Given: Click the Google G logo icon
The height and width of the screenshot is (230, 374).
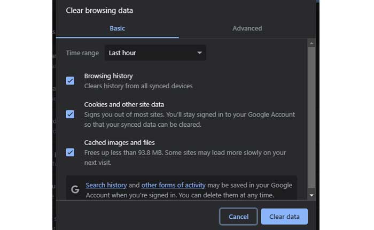Looking at the screenshot, I should pyautogui.click(x=75, y=189).
